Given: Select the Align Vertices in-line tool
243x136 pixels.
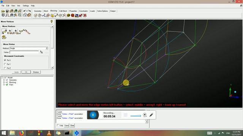Looking at the screenshot, I should (22, 32).
